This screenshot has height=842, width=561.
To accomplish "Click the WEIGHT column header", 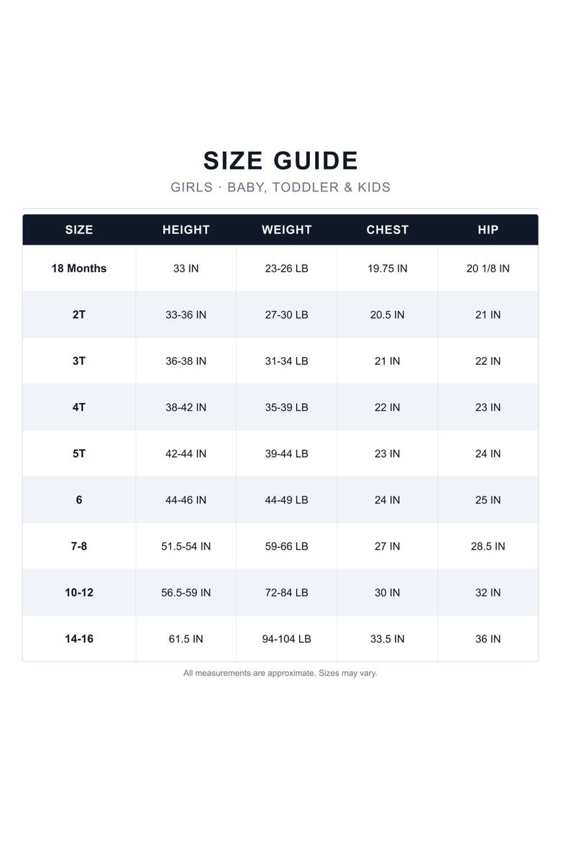I will 287,230.
